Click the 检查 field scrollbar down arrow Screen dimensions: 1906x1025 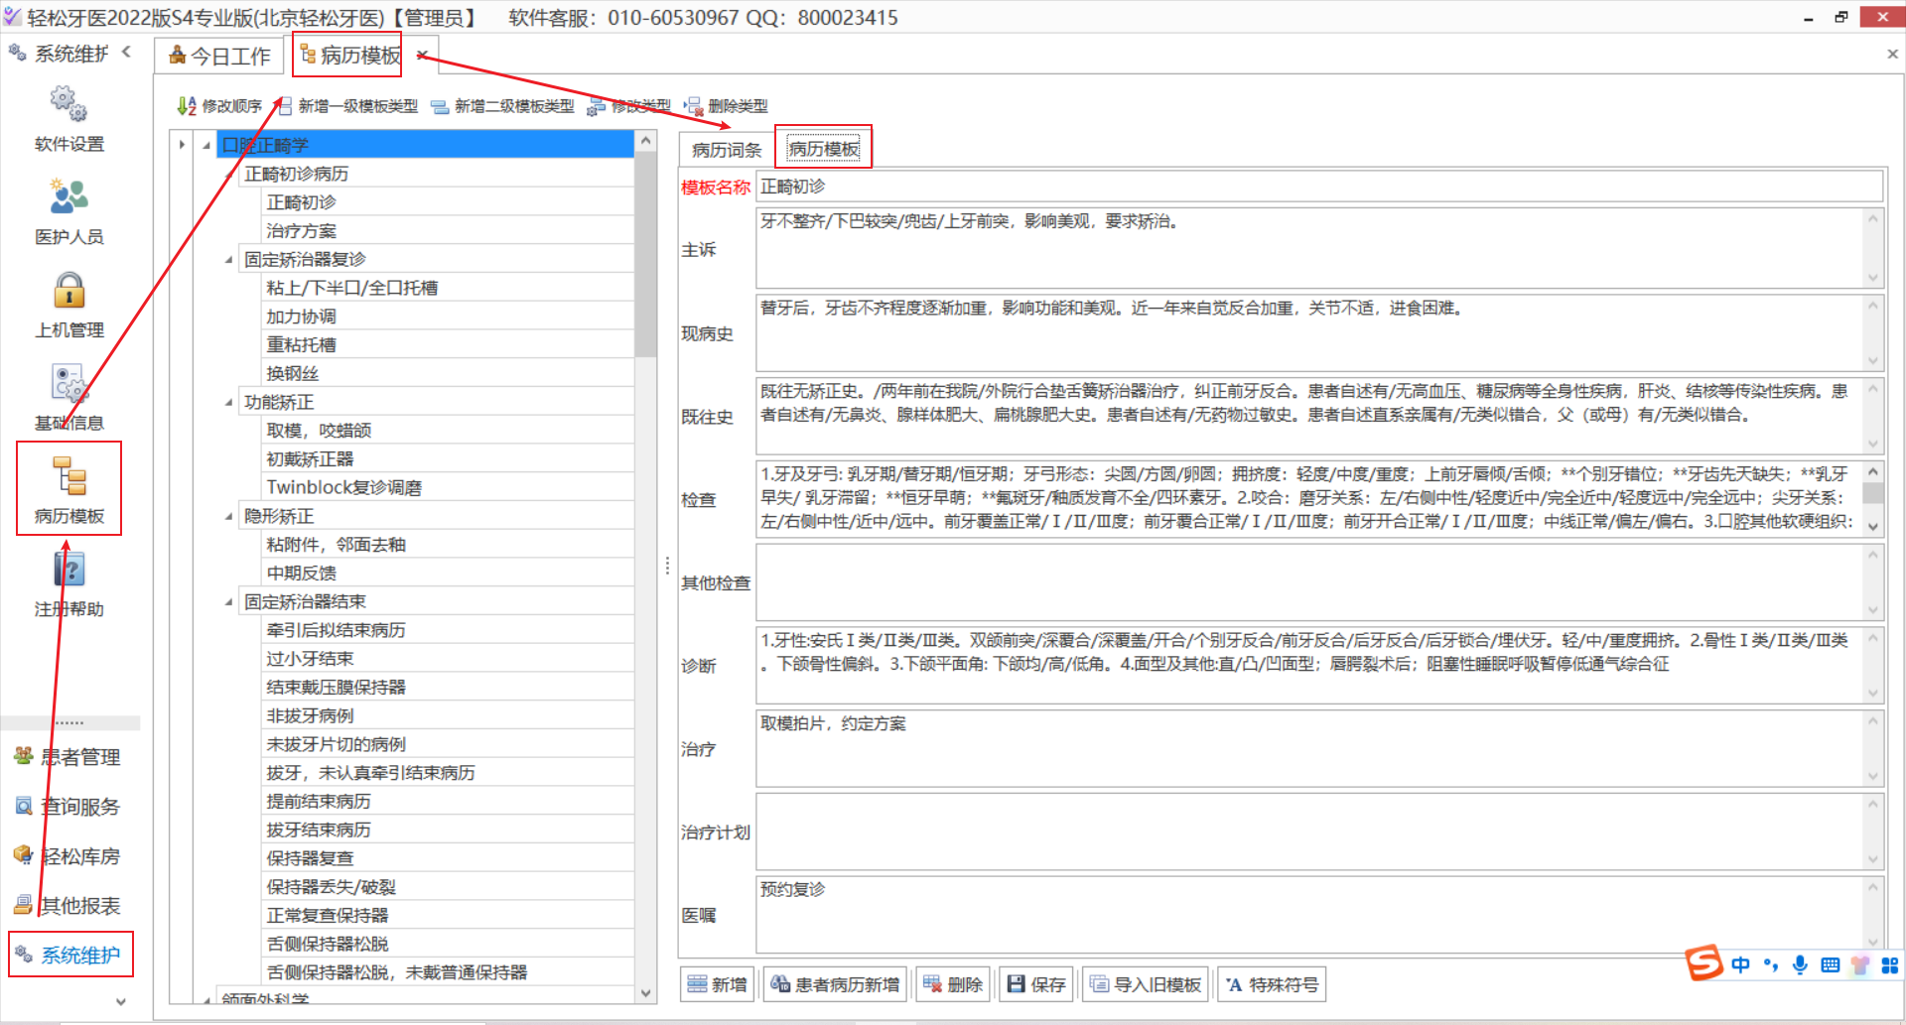click(1873, 527)
